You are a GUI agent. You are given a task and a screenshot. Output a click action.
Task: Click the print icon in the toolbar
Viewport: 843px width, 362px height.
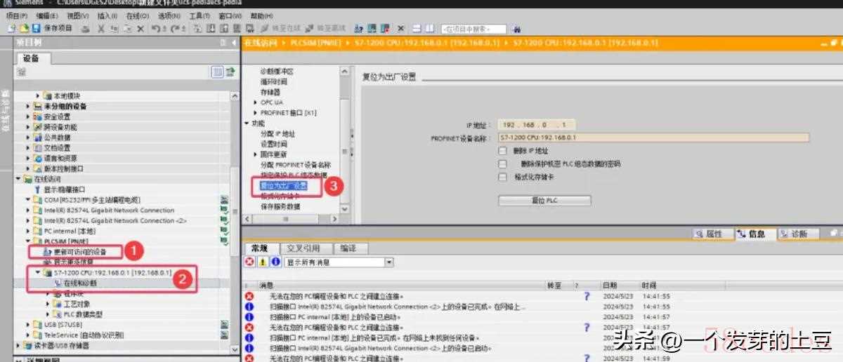[x=86, y=29]
